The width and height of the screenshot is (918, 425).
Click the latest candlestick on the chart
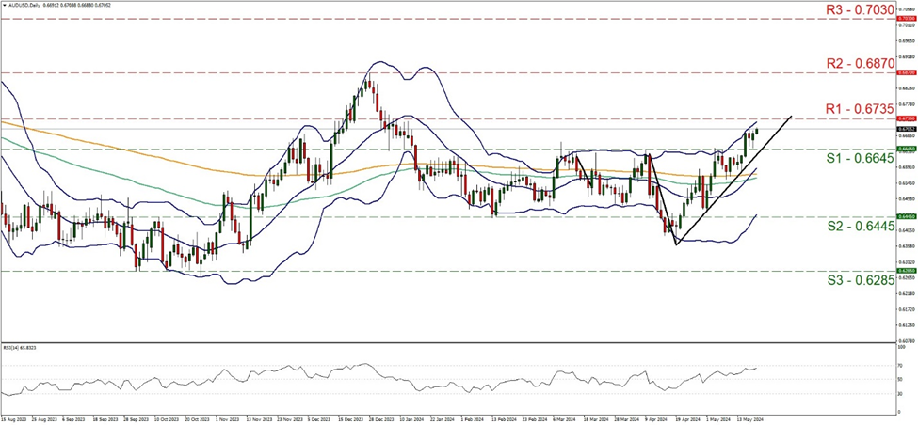tap(756, 131)
